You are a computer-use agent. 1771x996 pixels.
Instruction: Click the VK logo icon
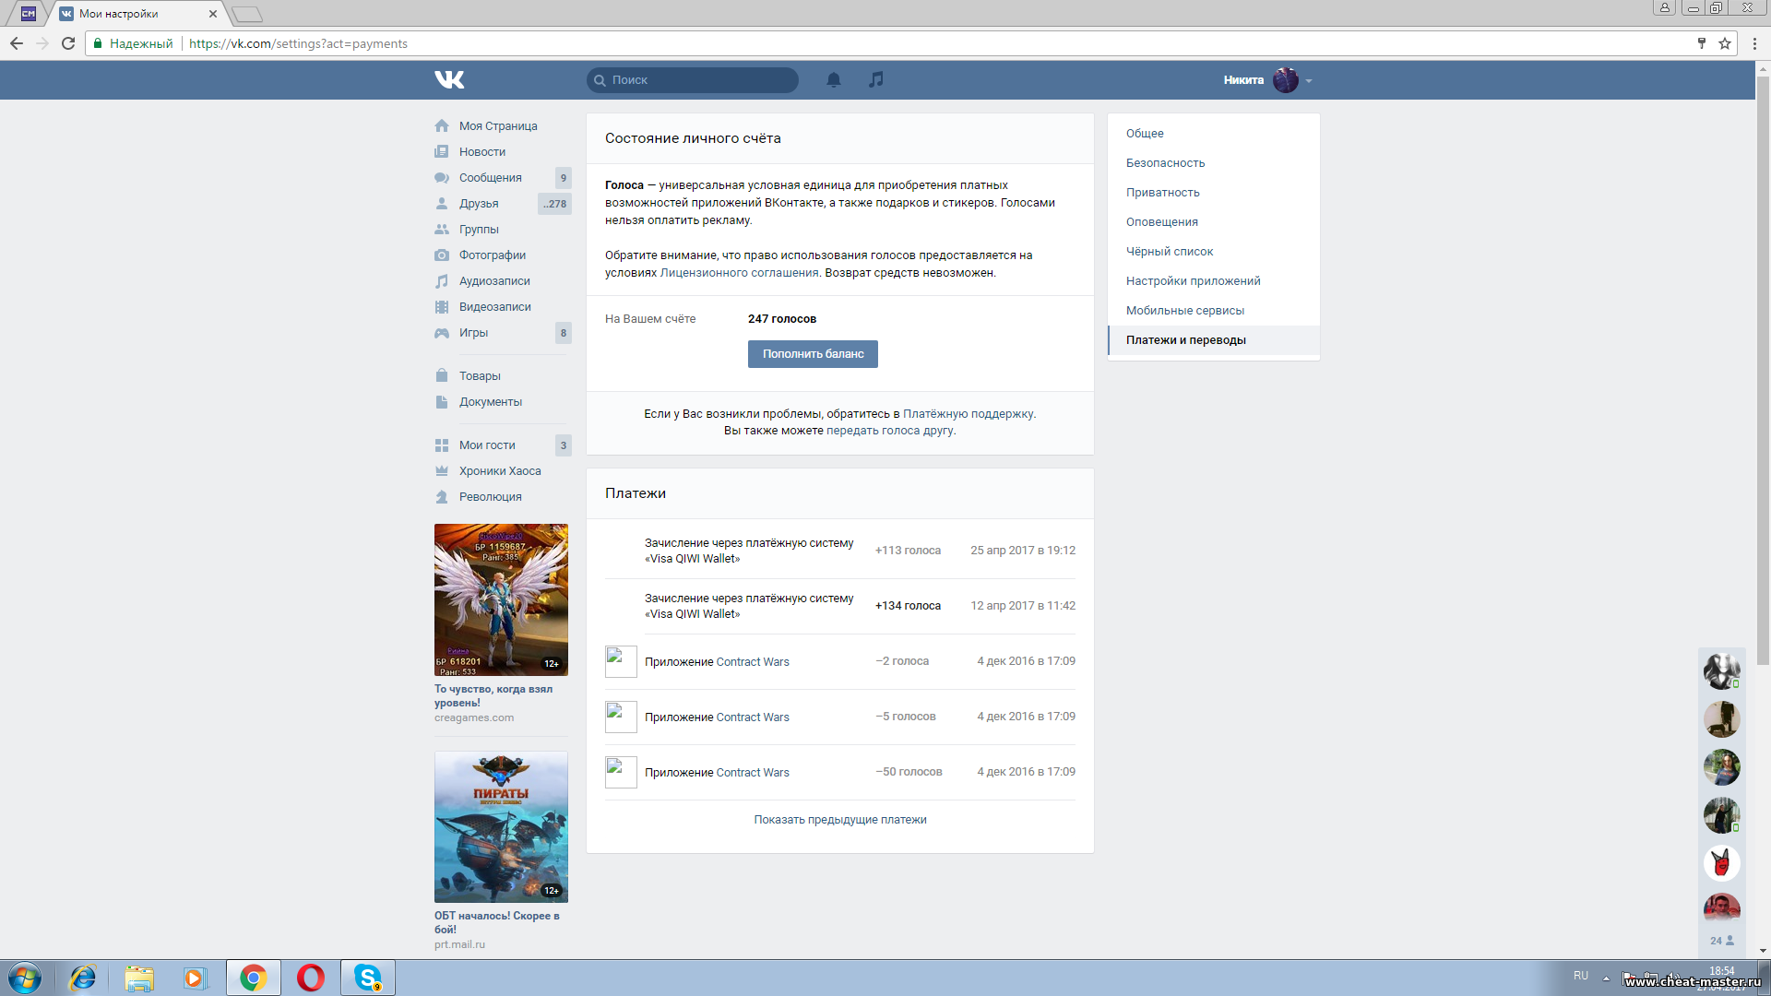click(449, 80)
